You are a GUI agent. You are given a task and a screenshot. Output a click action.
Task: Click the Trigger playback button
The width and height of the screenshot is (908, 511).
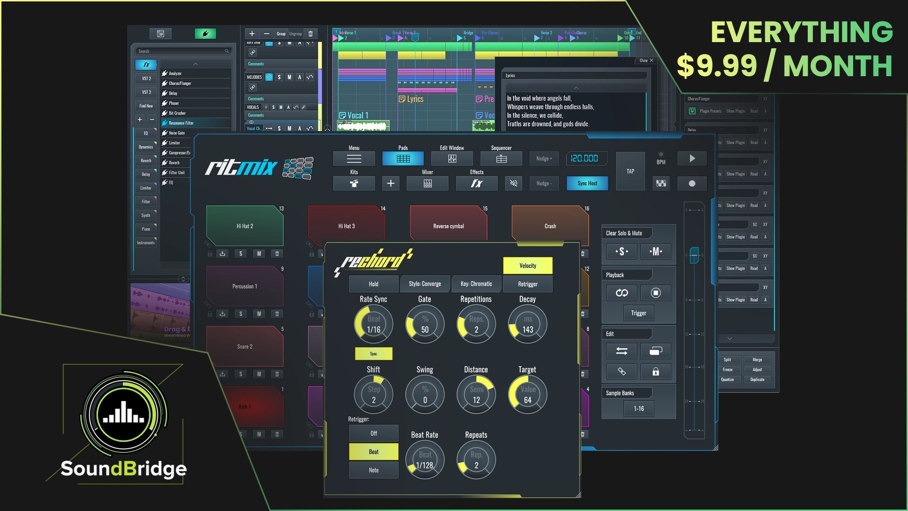pos(638,313)
